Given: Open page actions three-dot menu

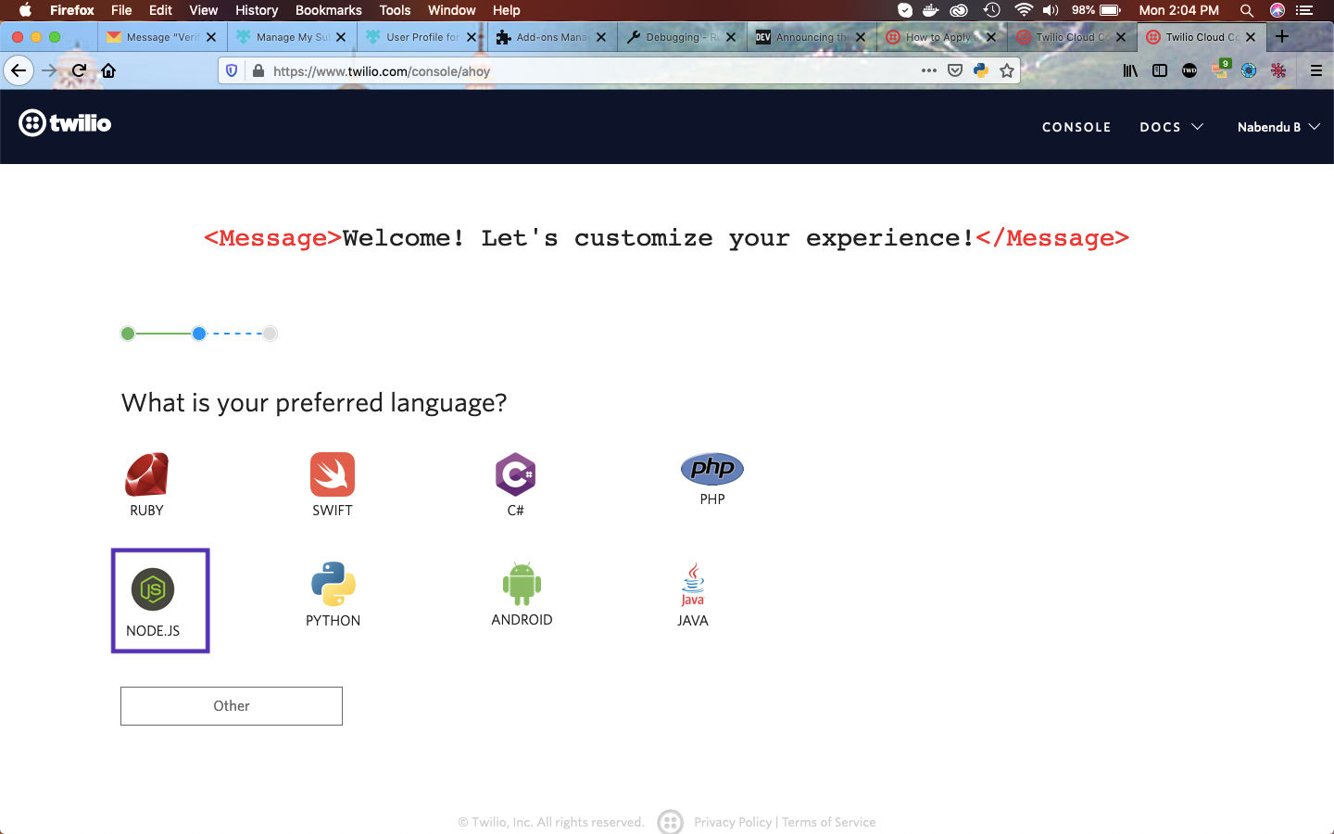Looking at the screenshot, I should click(928, 70).
